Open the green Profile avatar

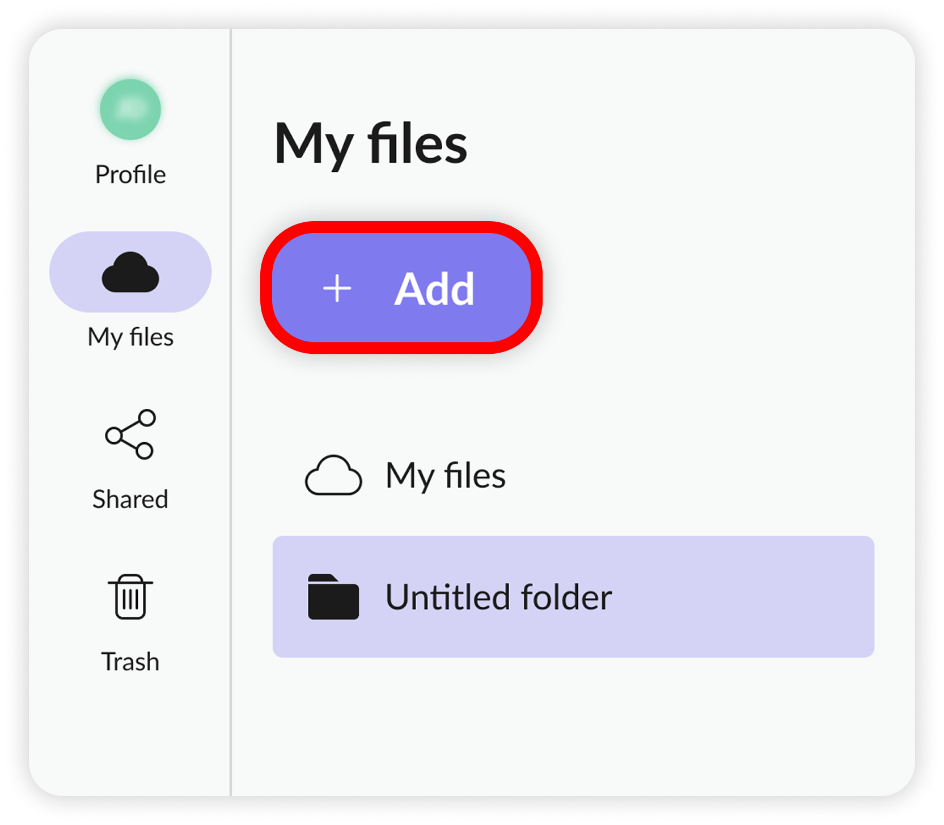(130, 109)
